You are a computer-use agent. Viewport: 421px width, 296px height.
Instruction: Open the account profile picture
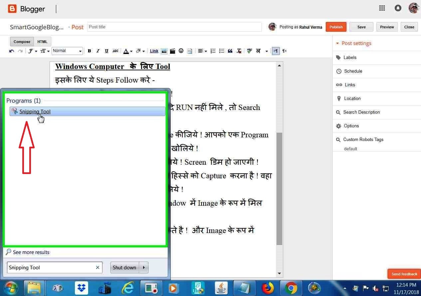tap(414, 8)
